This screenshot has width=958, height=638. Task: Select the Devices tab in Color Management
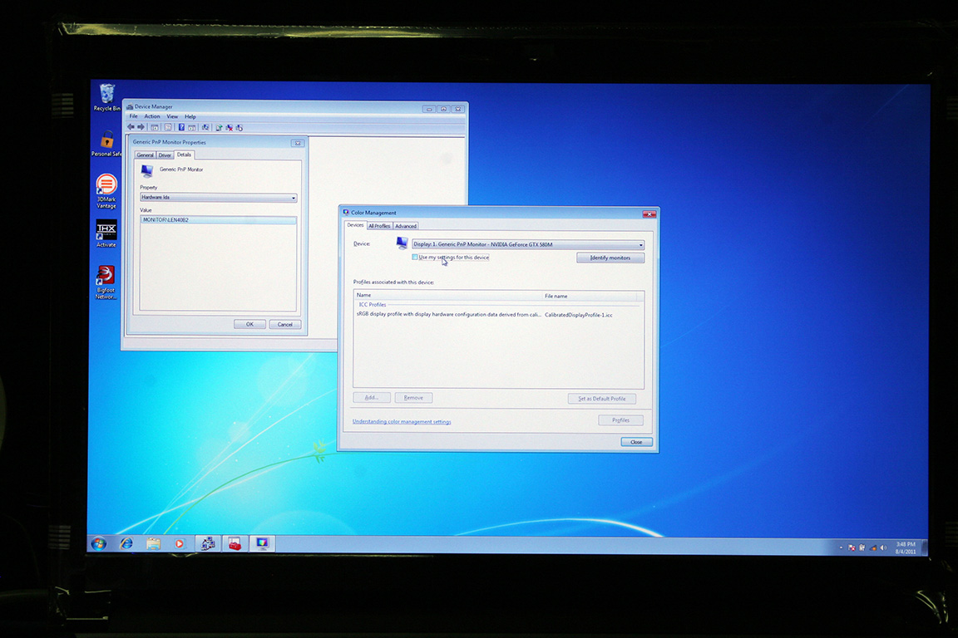point(355,225)
